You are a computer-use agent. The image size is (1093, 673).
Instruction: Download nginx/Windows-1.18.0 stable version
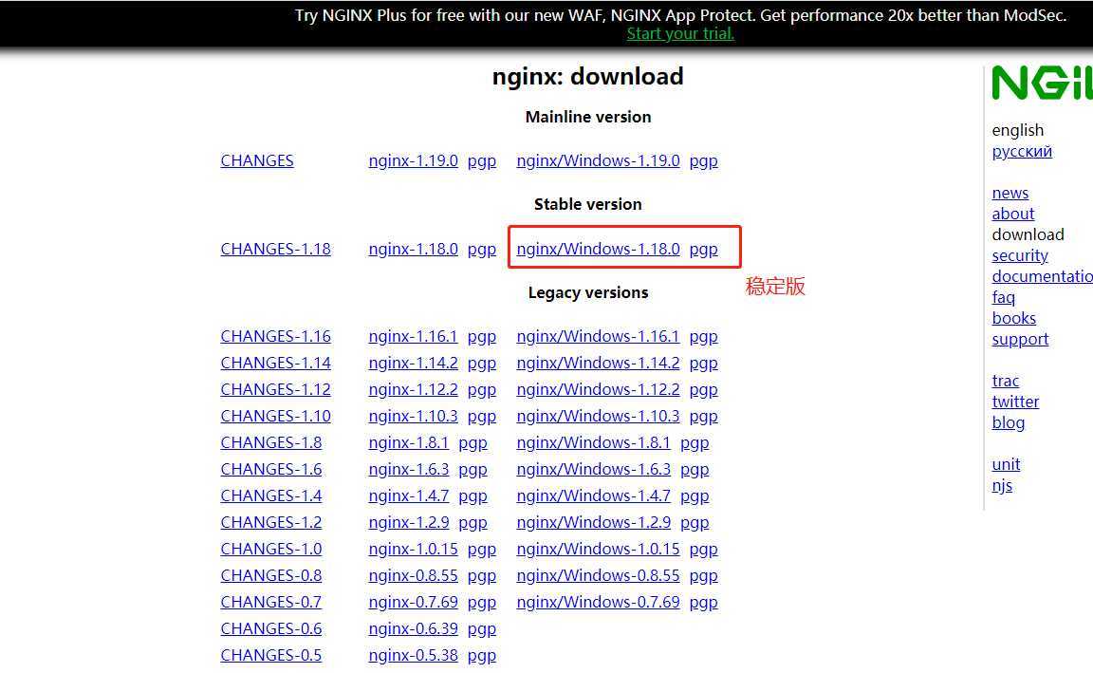(598, 249)
